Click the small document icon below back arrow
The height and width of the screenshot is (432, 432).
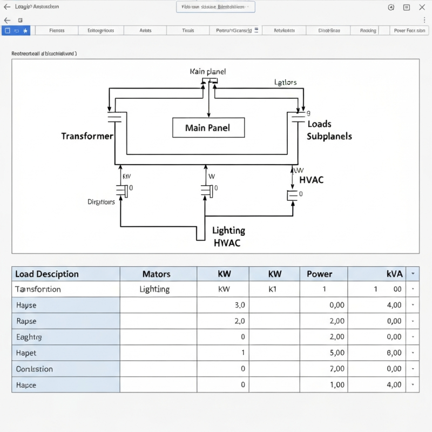pos(20,19)
